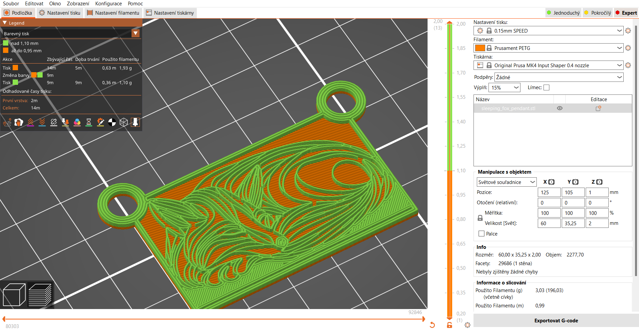Click the X axis mirror icon
This screenshot has height=329, width=639.
pos(551,182)
